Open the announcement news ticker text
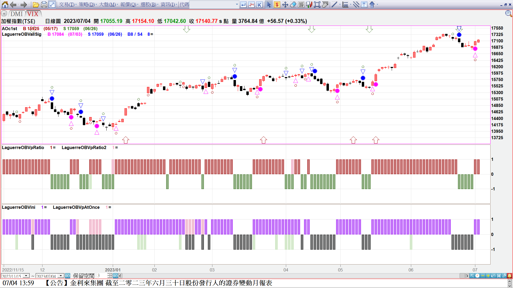Viewport: 513px width, 288px height. click(x=158, y=283)
